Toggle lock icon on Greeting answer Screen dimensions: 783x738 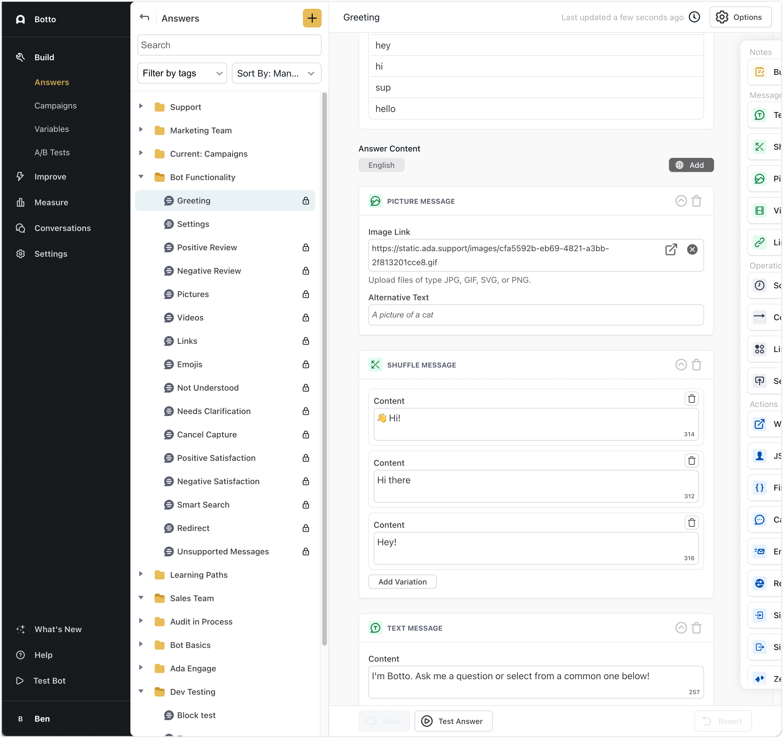[306, 201]
